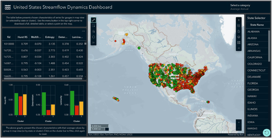The height and width of the screenshot is (138, 272).
Task: Click green cluster 1 Hurst RS bar
Action: [x=16, y=104]
